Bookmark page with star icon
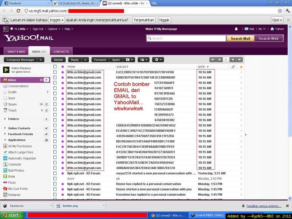This screenshot has width=292, height=219. 280,11
